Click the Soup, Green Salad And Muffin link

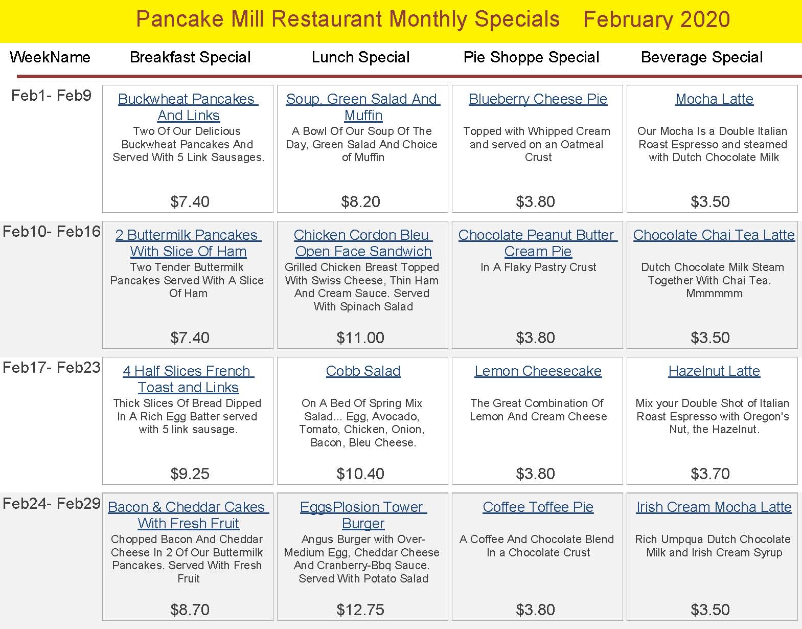(362, 107)
